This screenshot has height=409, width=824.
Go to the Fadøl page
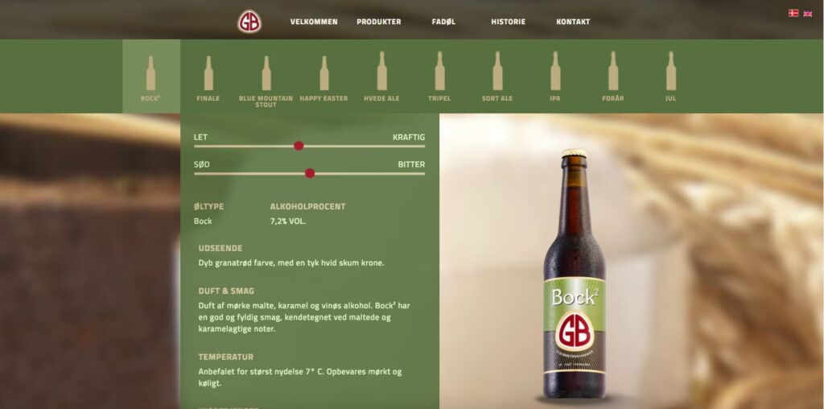coord(443,22)
